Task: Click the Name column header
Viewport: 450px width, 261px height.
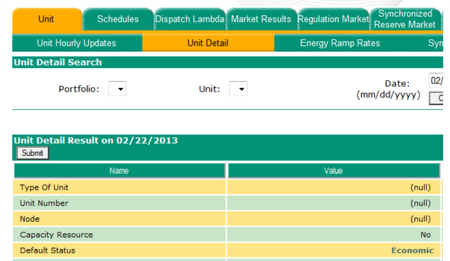Action: pos(119,171)
